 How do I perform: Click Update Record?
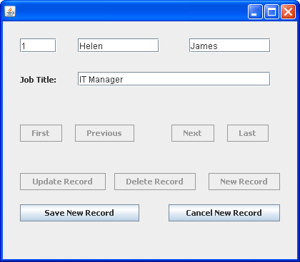coord(63,182)
